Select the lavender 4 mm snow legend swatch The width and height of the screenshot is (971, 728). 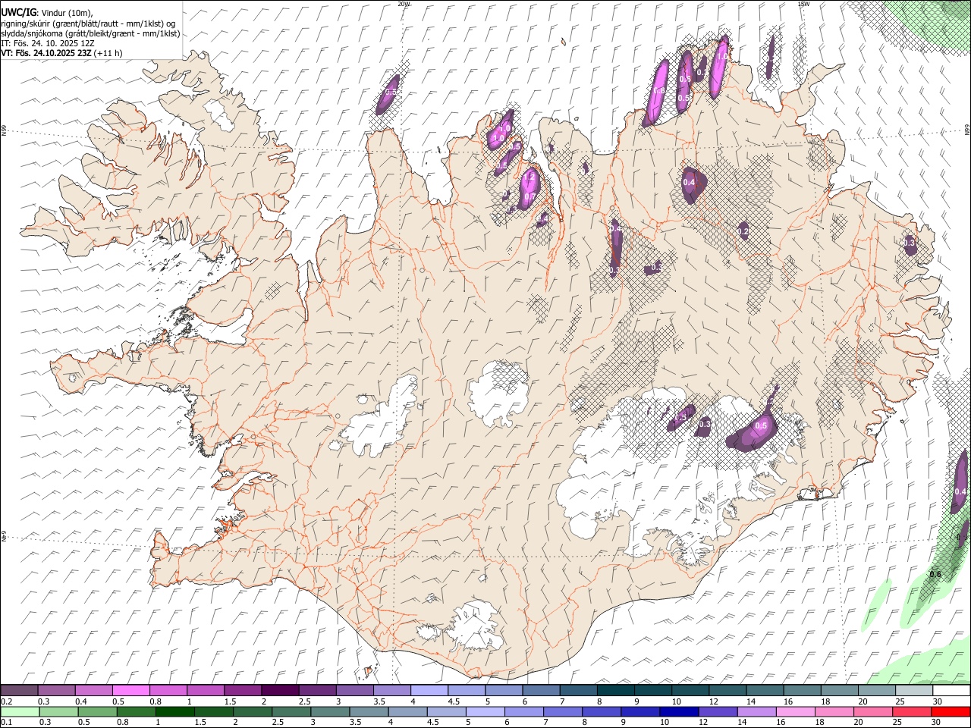coord(429,691)
